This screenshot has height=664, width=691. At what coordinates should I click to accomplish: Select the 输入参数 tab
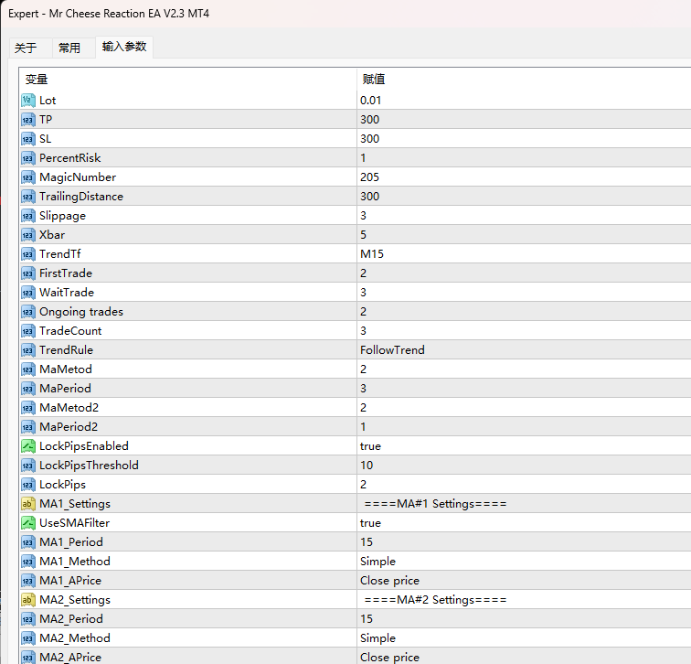tap(124, 47)
